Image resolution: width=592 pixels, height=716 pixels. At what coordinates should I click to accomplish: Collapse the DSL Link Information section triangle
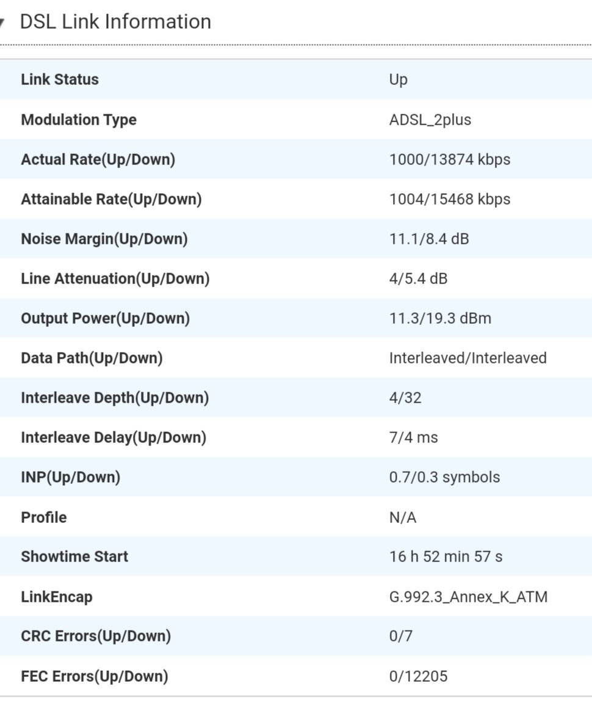tap(2, 22)
